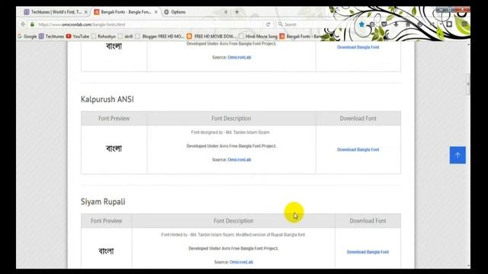Viewport: 488px width, 274px height.
Task: Click the Siyam Rupali Bangla font preview
Action: coord(106,251)
